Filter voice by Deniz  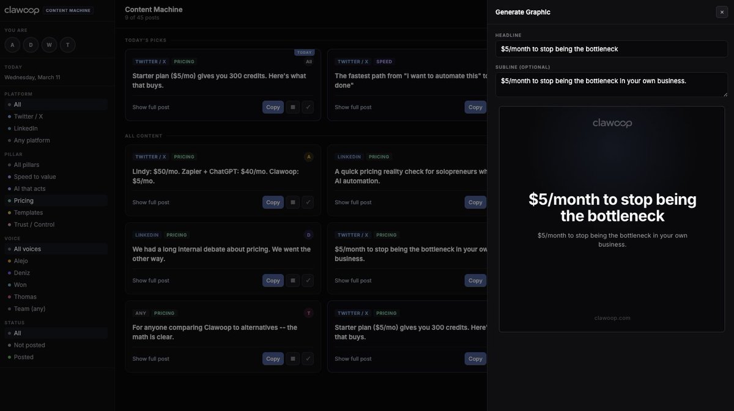(x=56, y=273)
